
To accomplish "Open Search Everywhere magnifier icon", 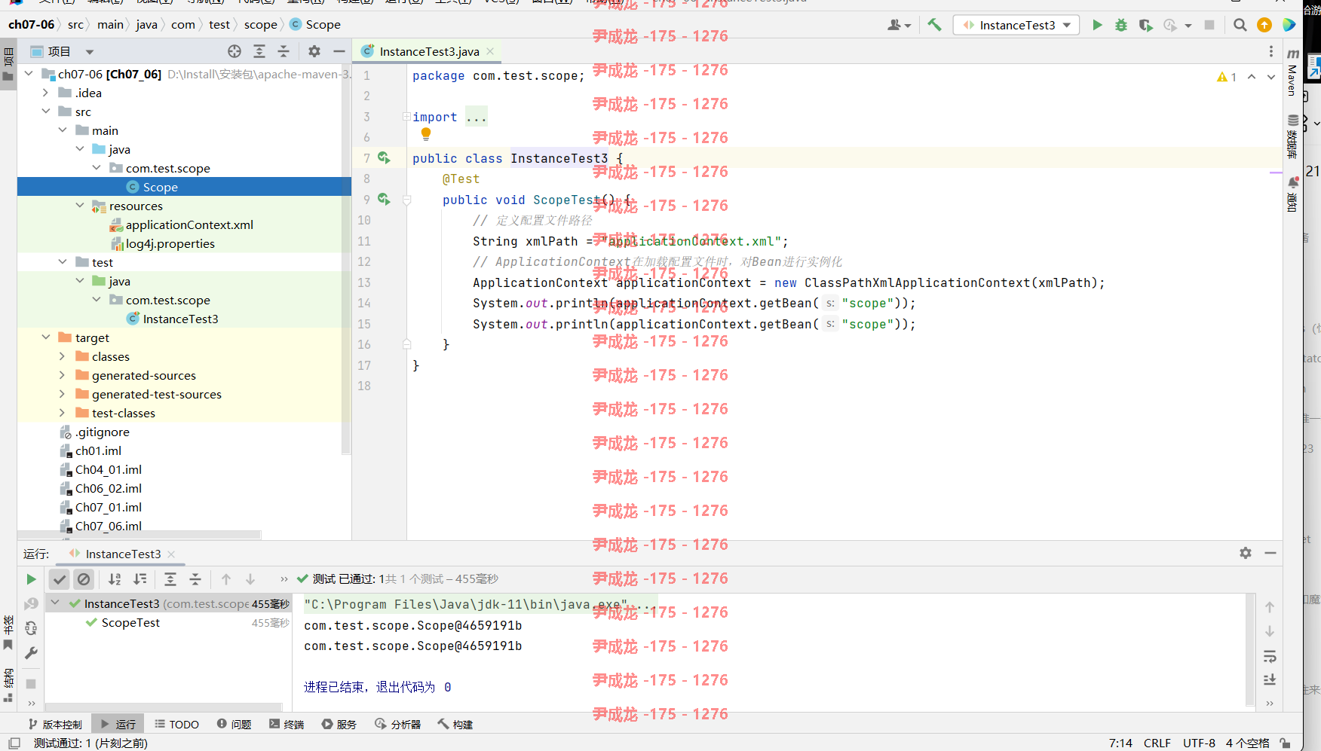I will 1240,25.
